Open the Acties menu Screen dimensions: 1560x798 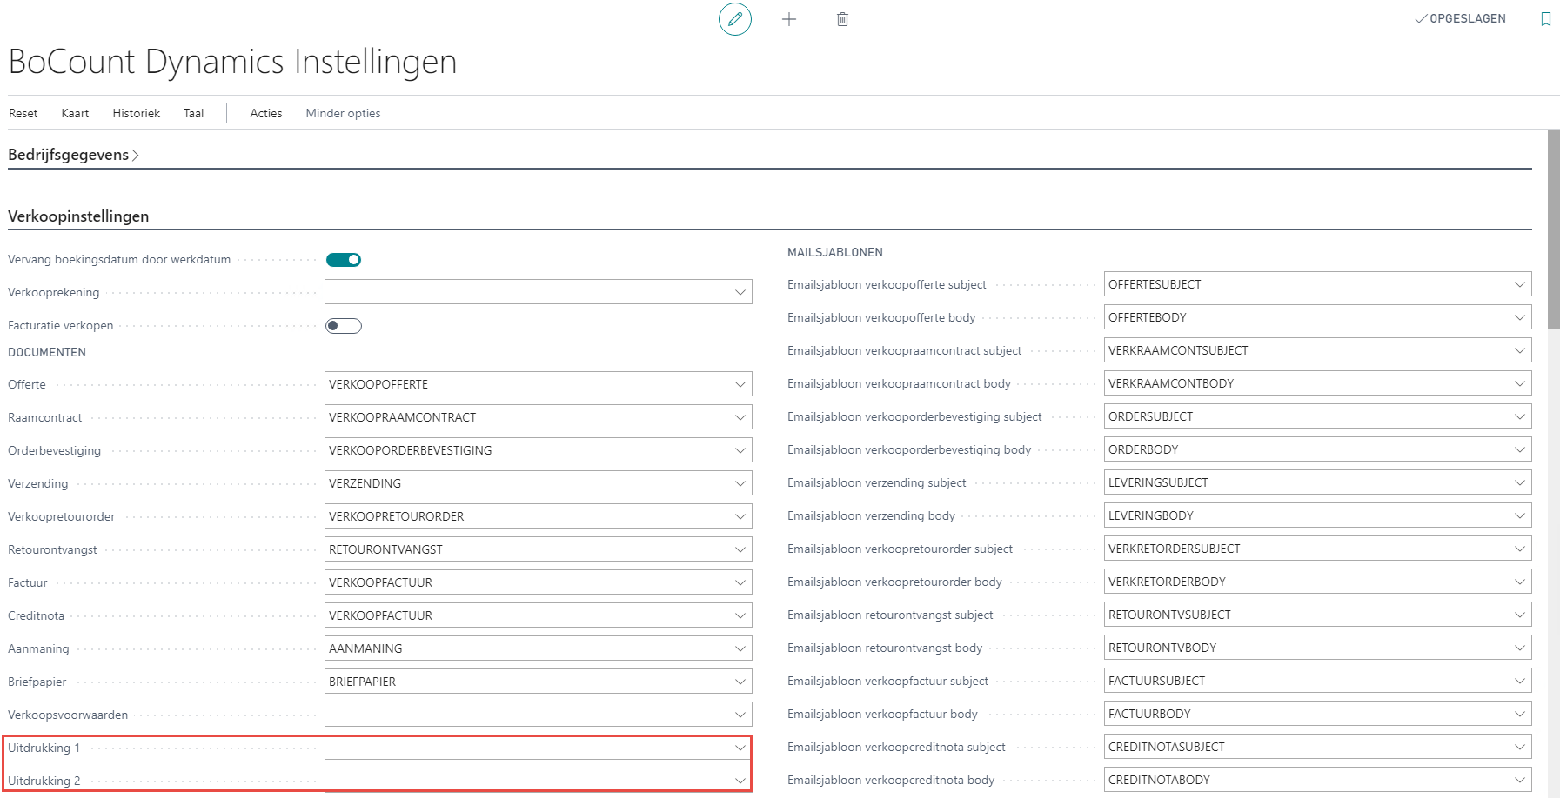pyautogui.click(x=266, y=113)
